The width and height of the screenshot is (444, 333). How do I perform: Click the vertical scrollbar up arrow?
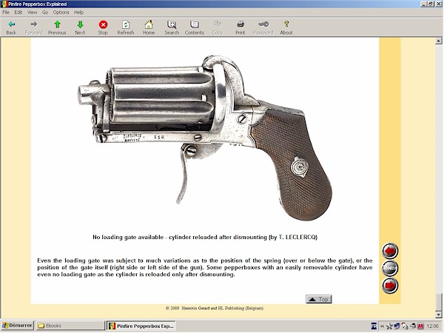coord(439,41)
